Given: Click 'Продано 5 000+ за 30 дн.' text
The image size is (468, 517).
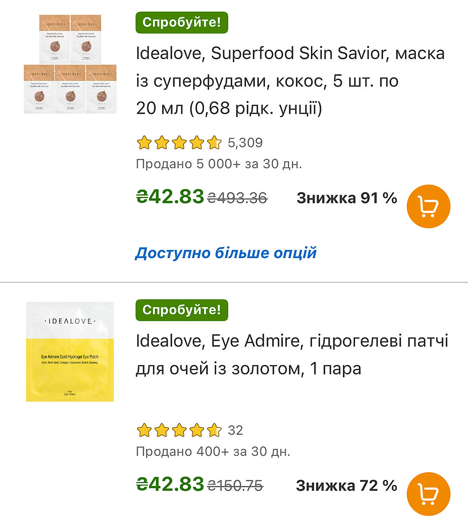Looking at the screenshot, I should [219, 164].
